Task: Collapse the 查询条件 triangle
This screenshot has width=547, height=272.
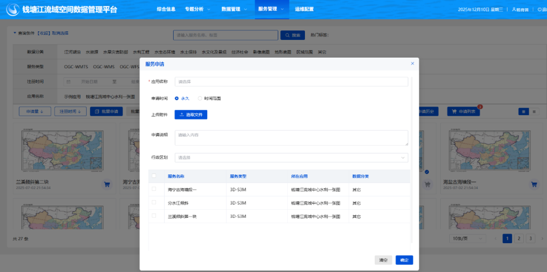Action: click(15, 33)
